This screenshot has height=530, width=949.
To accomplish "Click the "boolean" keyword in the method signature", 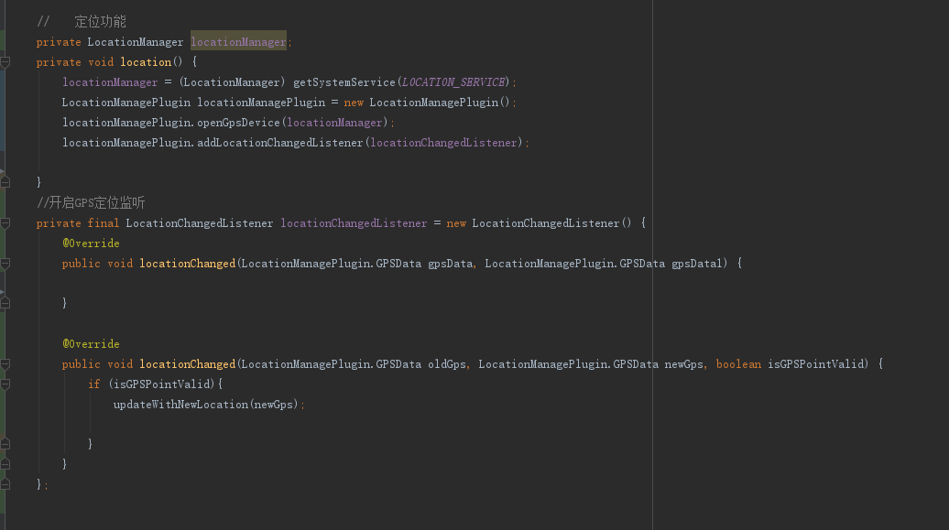I will pos(738,363).
